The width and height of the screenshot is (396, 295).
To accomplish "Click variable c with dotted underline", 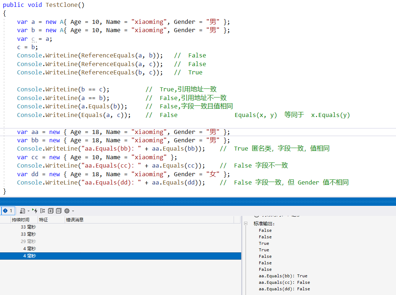I will tap(33, 39).
